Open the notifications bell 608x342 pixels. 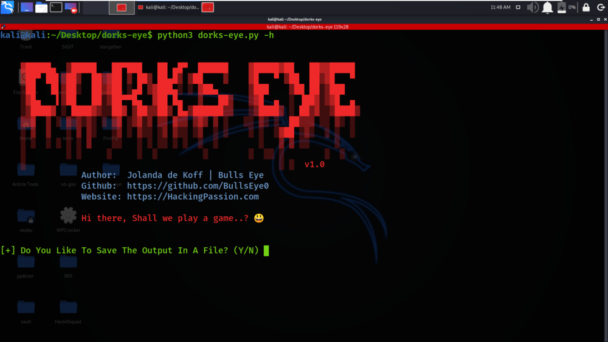[x=547, y=7]
